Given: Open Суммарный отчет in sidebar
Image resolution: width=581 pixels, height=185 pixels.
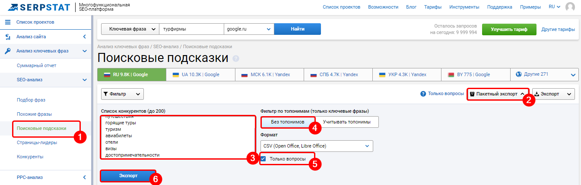Looking at the screenshot, I should click(36, 65).
